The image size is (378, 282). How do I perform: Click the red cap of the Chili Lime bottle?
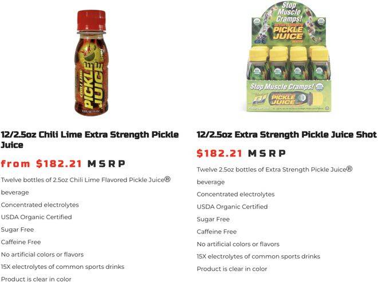click(92, 21)
